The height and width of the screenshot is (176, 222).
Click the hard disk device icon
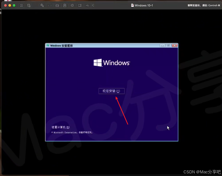pos(57,5)
